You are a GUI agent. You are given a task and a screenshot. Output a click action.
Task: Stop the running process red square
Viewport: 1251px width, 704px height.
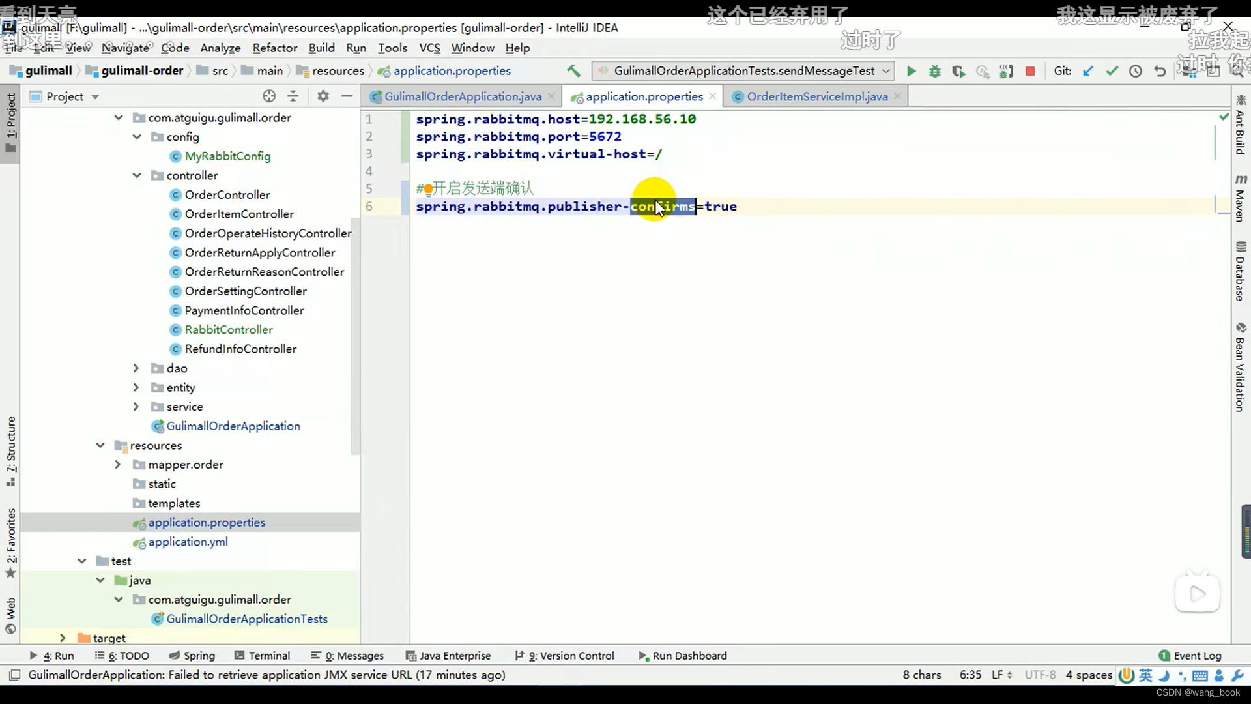pos(1030,71)
